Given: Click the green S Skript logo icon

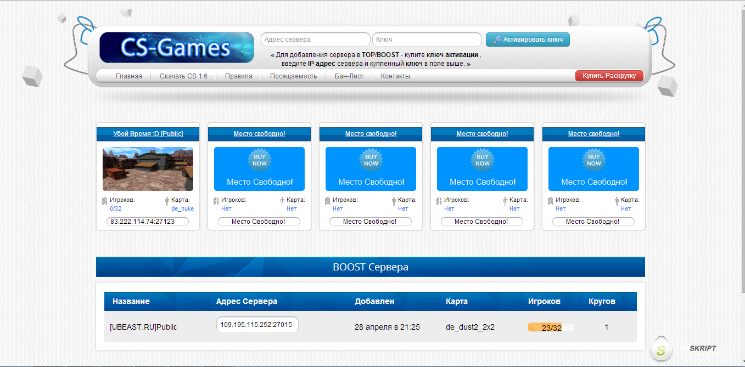Looking at the screenshot, I should tap(661, 349).
